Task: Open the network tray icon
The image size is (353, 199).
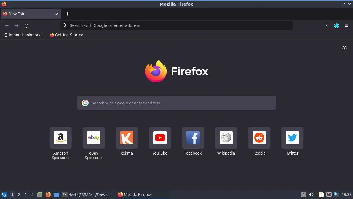Action: click(329, 195)
